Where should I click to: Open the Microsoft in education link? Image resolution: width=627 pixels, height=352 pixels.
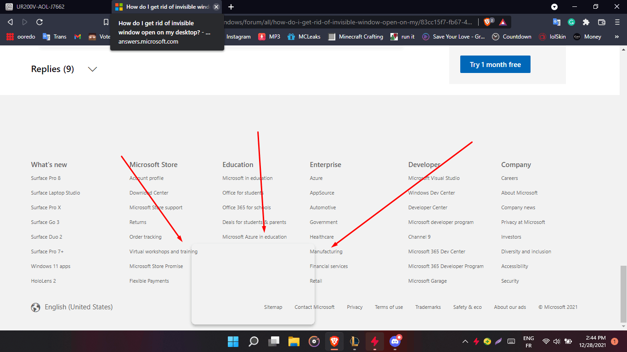(248, 178)
